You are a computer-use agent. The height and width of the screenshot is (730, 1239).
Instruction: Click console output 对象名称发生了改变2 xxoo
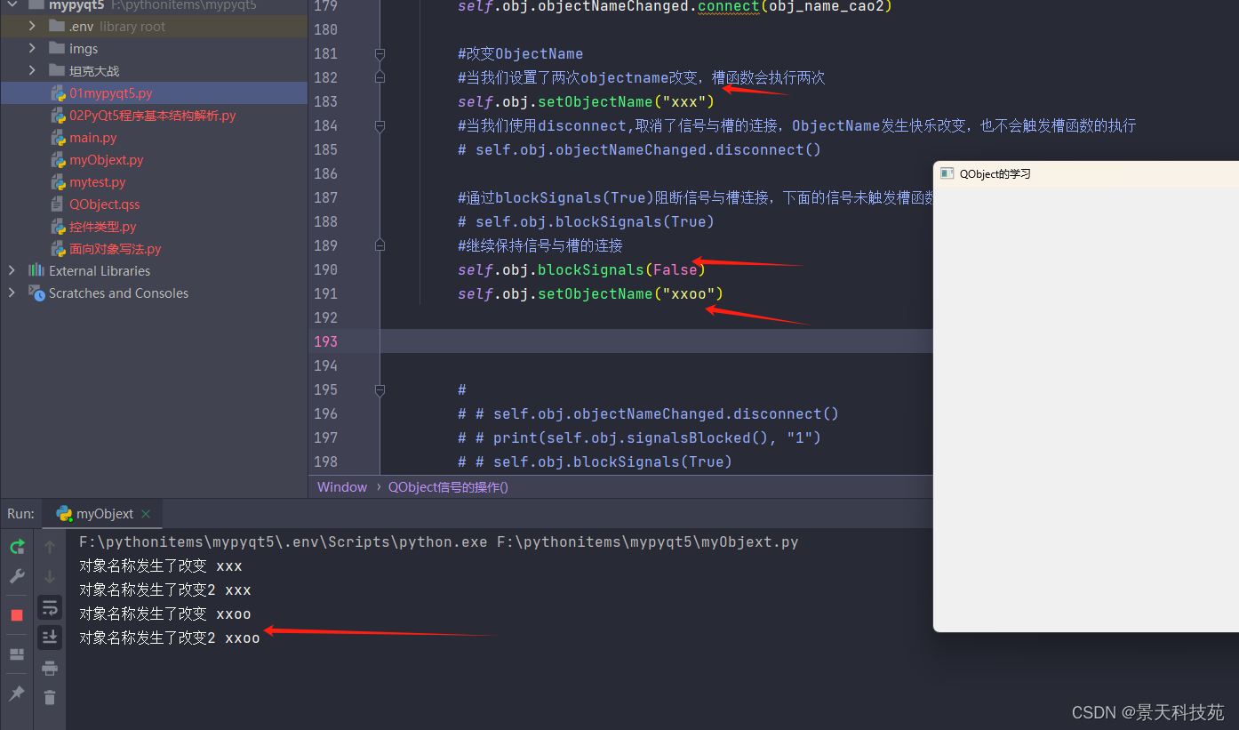(170, 638)
